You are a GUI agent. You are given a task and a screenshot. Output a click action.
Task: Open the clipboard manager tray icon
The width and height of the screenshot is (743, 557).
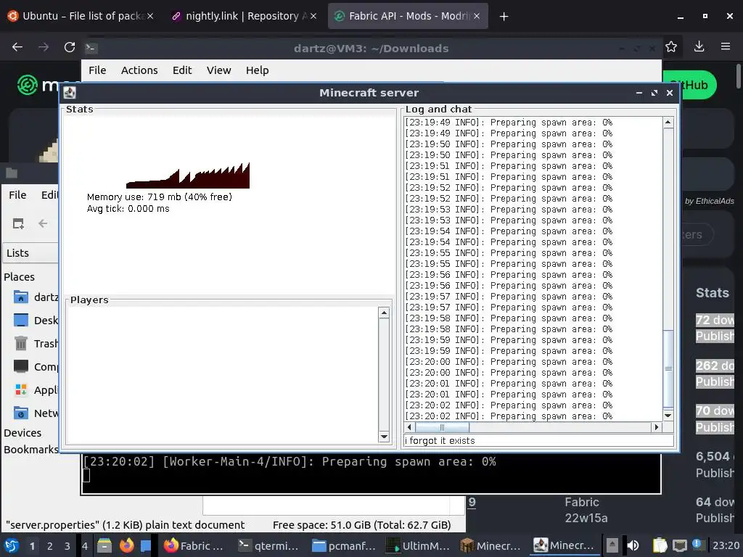point(660,545)
